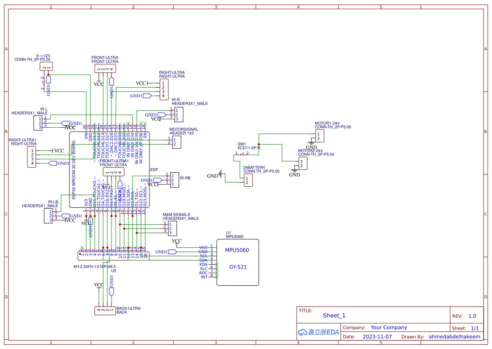Click the RIGHT-ULTRA header symbol
The height and width of the screenshot is (349, 492).
pyautogui.click(x=163, y=89)
